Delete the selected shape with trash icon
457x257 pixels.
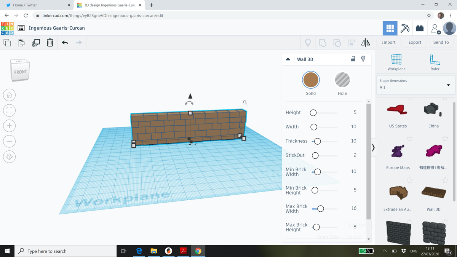point(50,43)
